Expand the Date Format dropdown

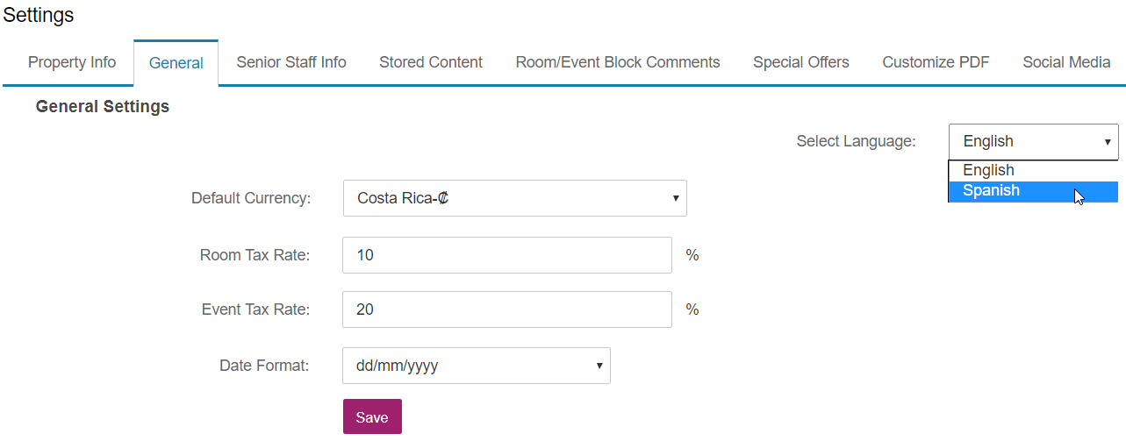(x=476, y=366)
